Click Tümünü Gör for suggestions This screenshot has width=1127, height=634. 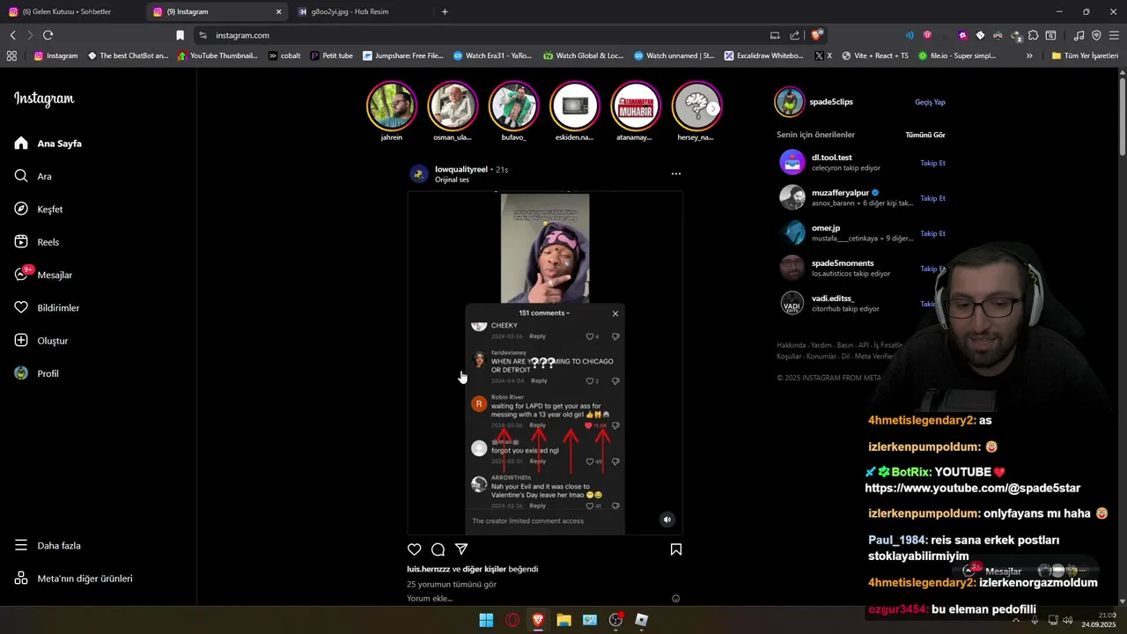[x=925, y=135]
